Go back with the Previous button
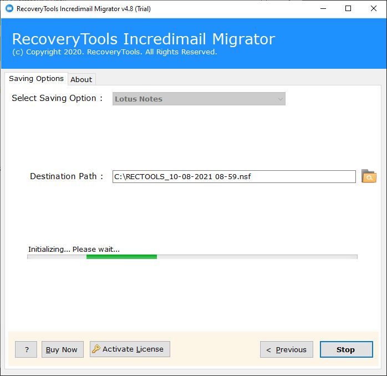Viewport: 387px width, 376px height. click(x=287, y=349)
